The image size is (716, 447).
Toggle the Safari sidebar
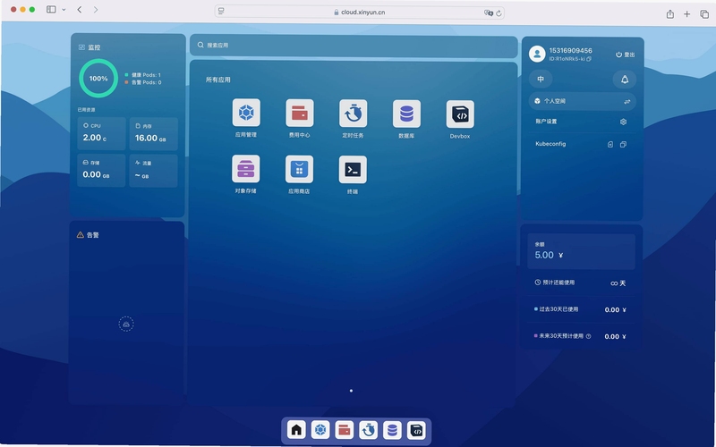(x=51, y=9)
